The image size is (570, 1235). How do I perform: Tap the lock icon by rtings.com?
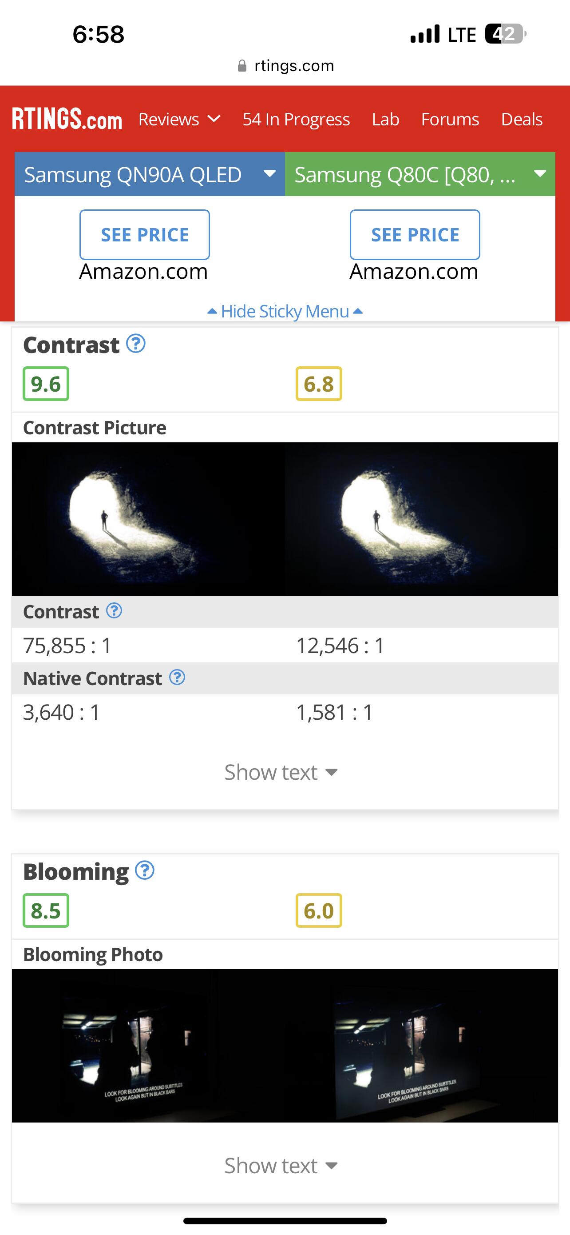[242, 66]
